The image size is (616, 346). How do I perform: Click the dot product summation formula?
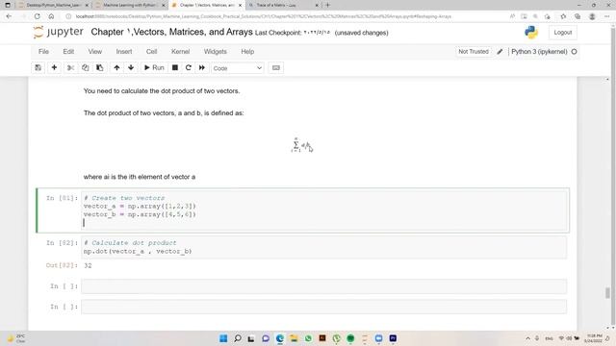(x=301, y=145)
